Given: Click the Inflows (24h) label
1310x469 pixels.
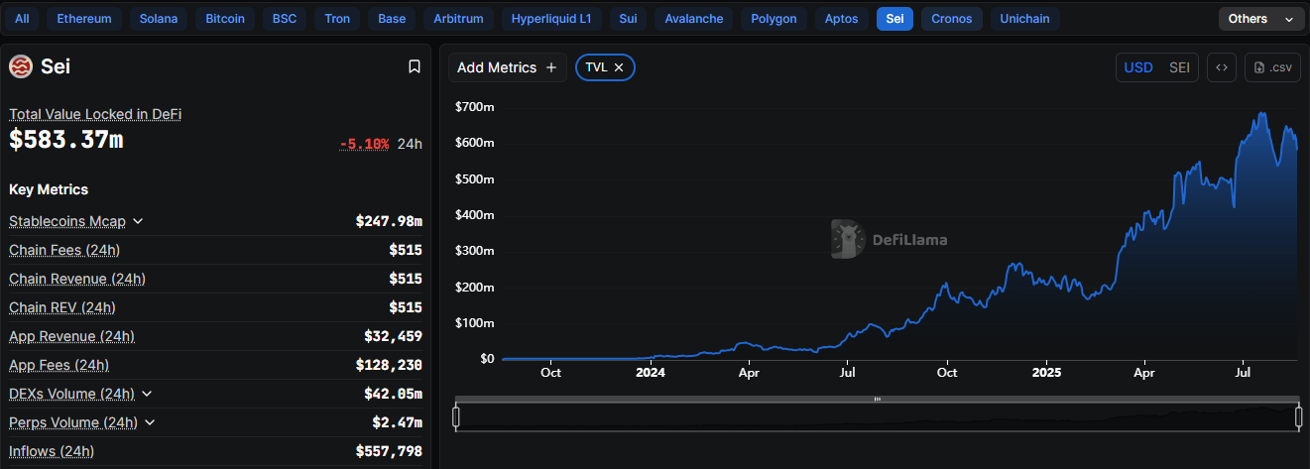Looking at the screenshot, I should (52, 451).
